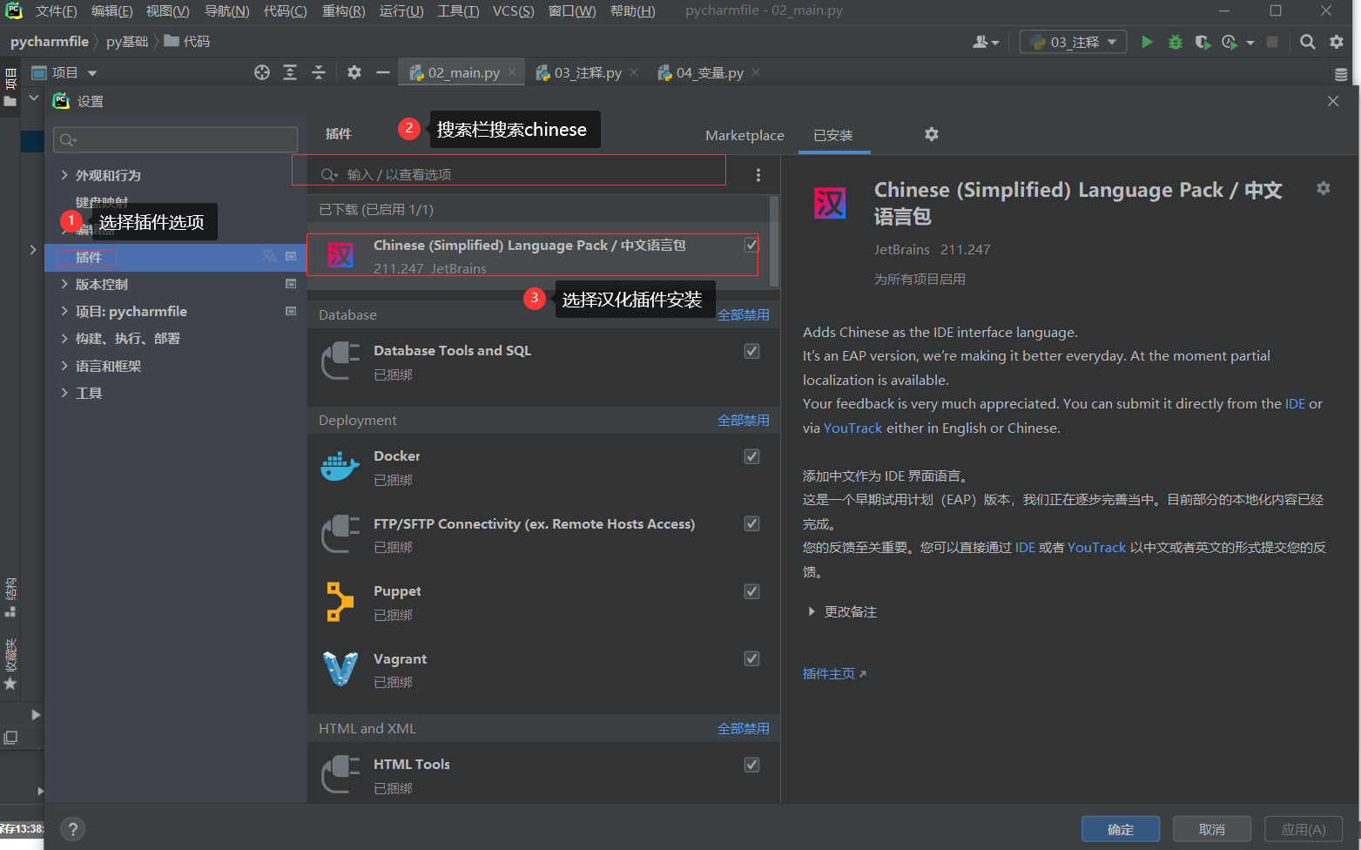Open the profiler run icon
Screen dimensions: 1361x850
(x=1230, y=42)
